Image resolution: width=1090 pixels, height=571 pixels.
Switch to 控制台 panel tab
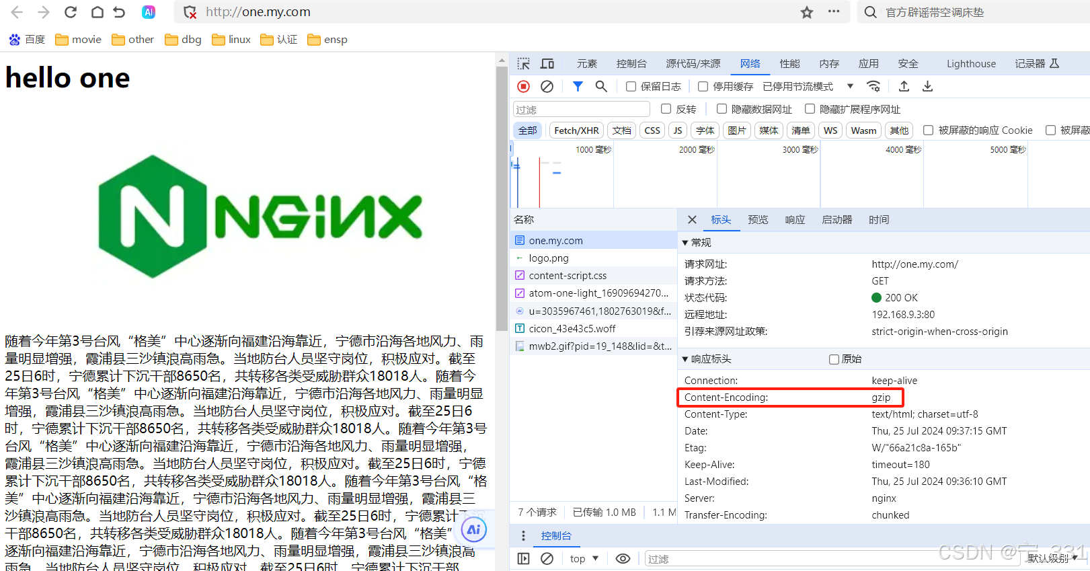[x=631, y=64]
